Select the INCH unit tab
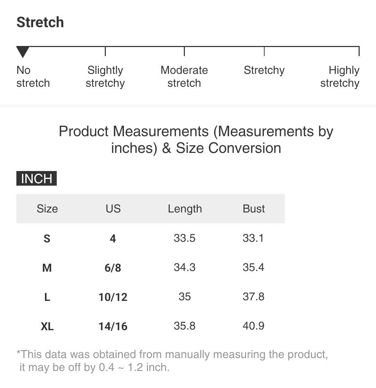This screenshot has height=388, width=376. (37, 179)
